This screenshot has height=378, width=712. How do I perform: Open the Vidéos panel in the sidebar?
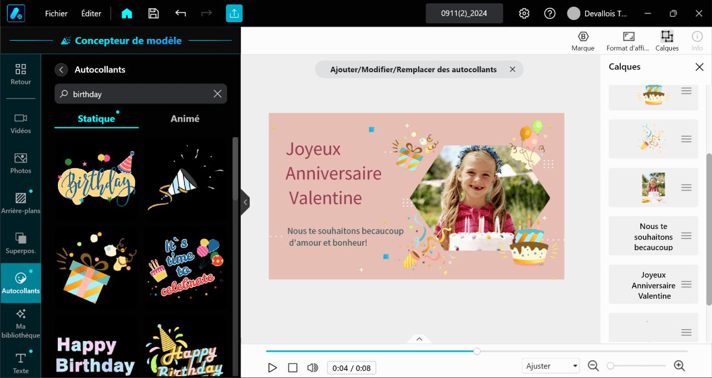pyautogui.click(x=21, y=123)
